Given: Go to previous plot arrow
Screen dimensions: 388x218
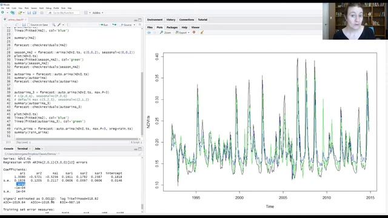Looking at the screenshot, I should click(x=149, y=32).
